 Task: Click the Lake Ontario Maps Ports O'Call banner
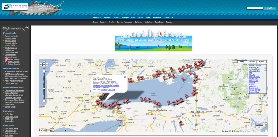[153, 40]
